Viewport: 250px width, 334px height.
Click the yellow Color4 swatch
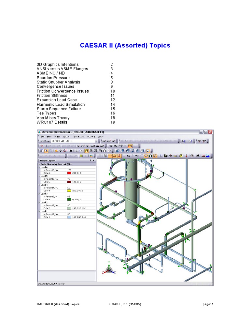(69, 190)
